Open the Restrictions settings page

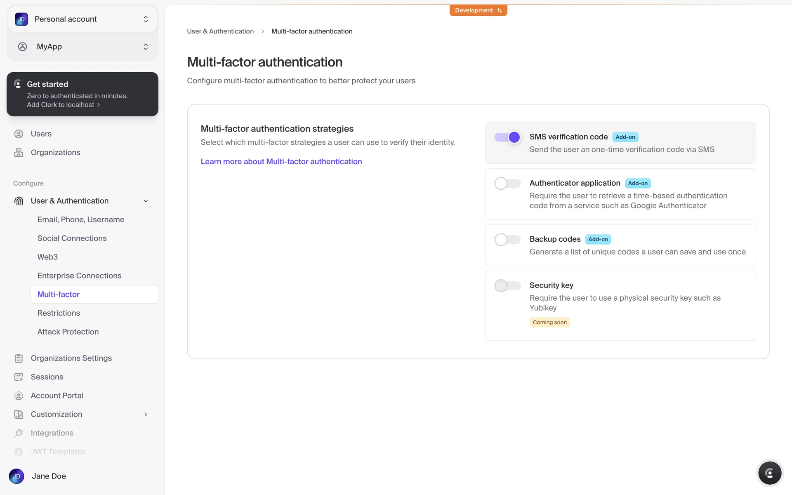click(x=59, y=313)
